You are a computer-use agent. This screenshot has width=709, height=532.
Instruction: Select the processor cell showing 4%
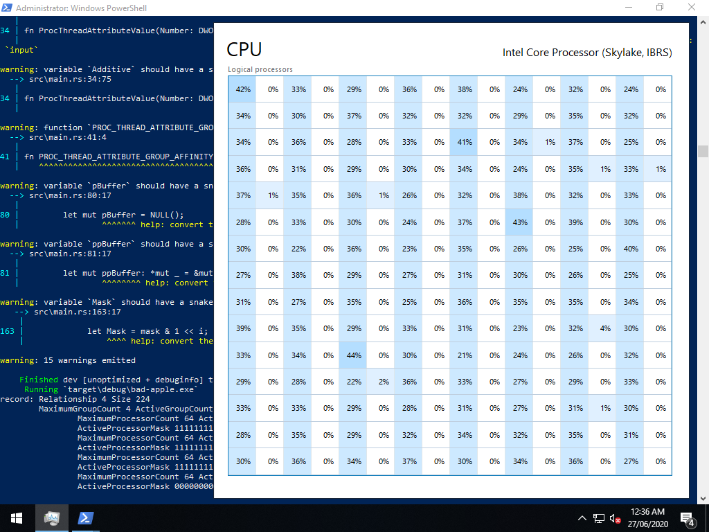(x=605, y=328)
